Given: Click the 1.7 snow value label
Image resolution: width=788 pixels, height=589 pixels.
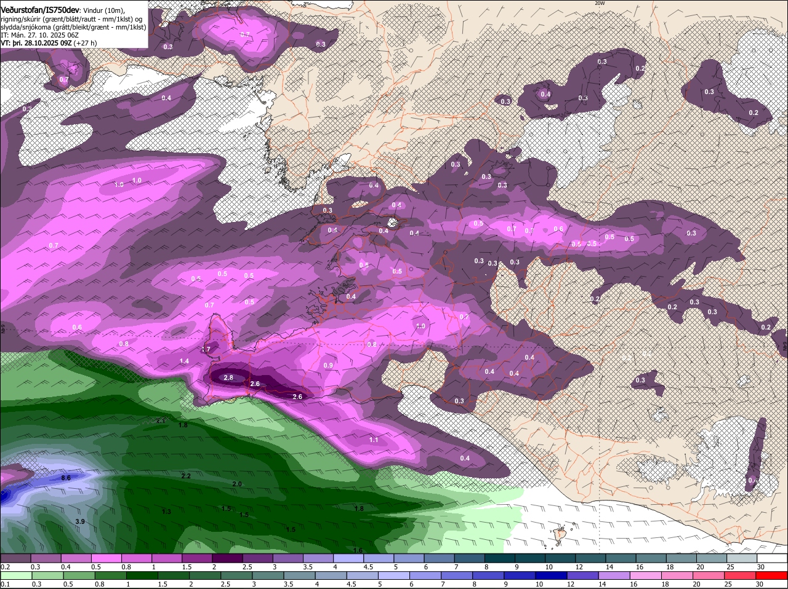Looking at the screenshot, I should [206, 349].
